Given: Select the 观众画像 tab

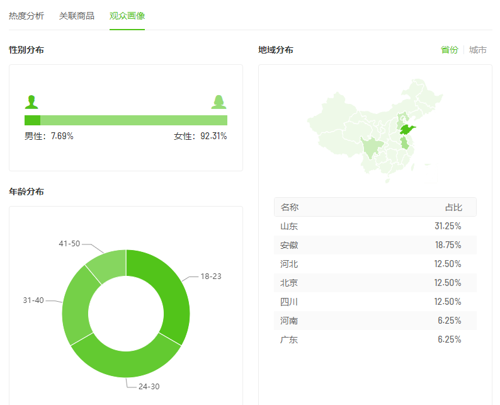Looking at the screenshot, I should tap(127, 16).
